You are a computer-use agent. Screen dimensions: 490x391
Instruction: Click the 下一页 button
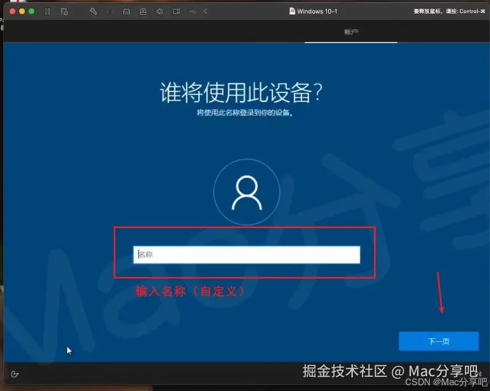pyautogui.click(x=438, y=341)
